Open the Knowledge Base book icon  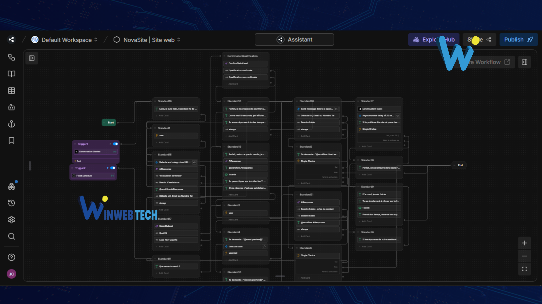pyautogui.click(x=11, y=74)
